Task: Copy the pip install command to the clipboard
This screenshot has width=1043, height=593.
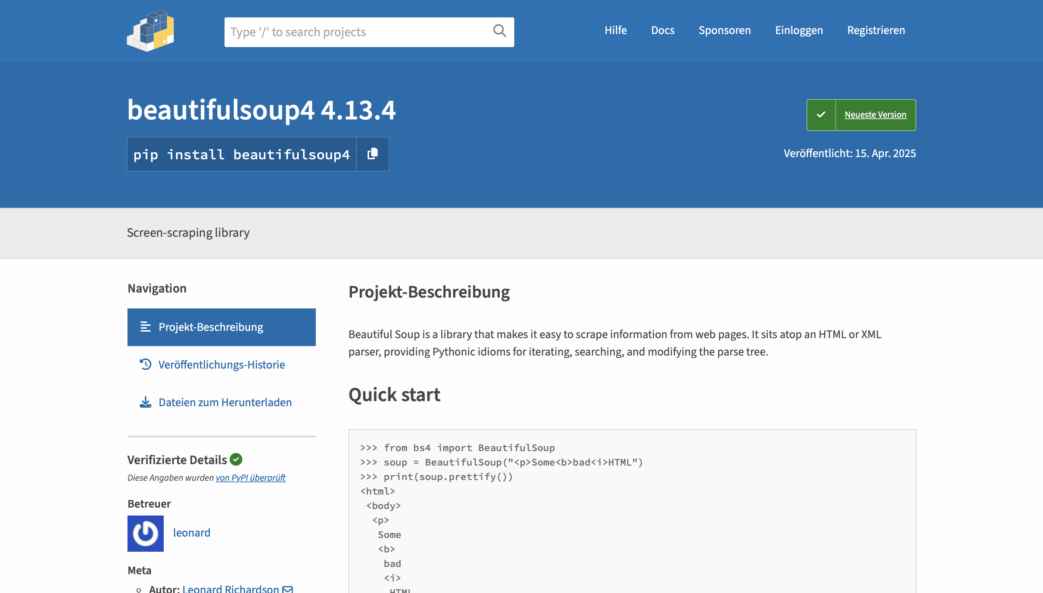Action: pyautogui.click(x=372, y=154)
